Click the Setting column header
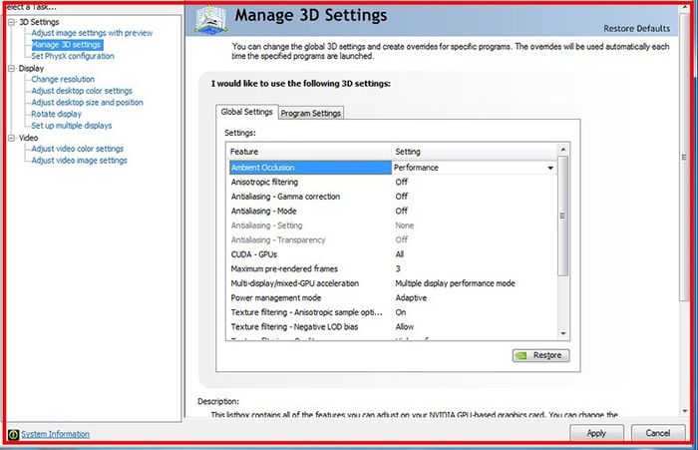698x450 pixels. [x=474, y=152]
